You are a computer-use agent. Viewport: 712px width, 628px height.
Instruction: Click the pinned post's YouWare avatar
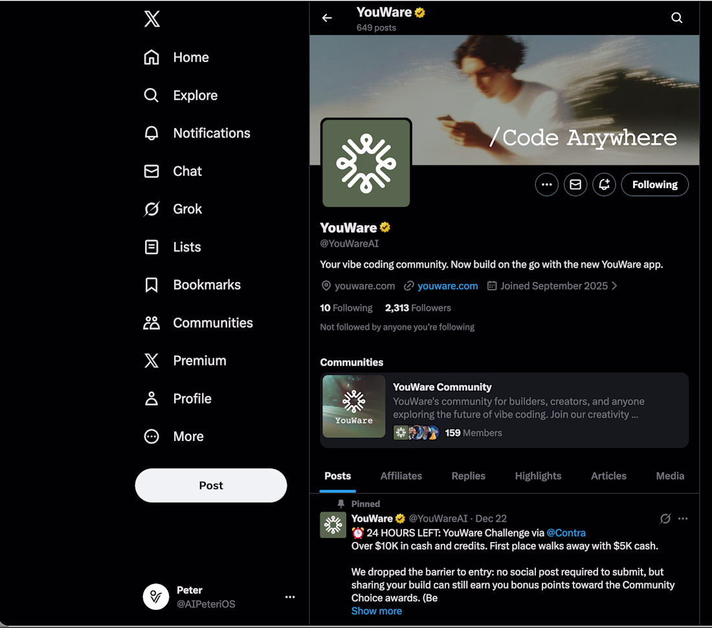coord(333,525)
